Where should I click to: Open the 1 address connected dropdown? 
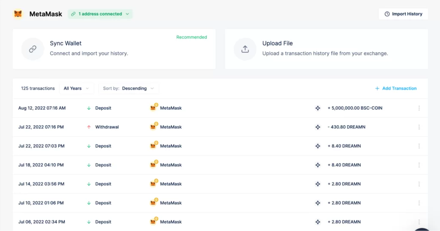coord(100,14)
